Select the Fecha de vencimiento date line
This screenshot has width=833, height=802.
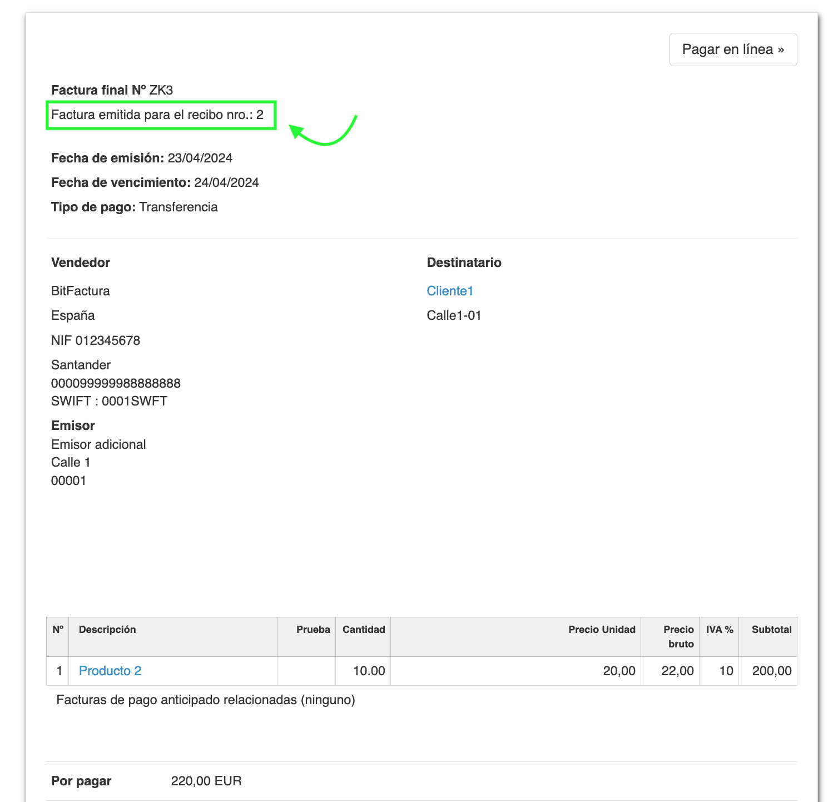[155, 182]
